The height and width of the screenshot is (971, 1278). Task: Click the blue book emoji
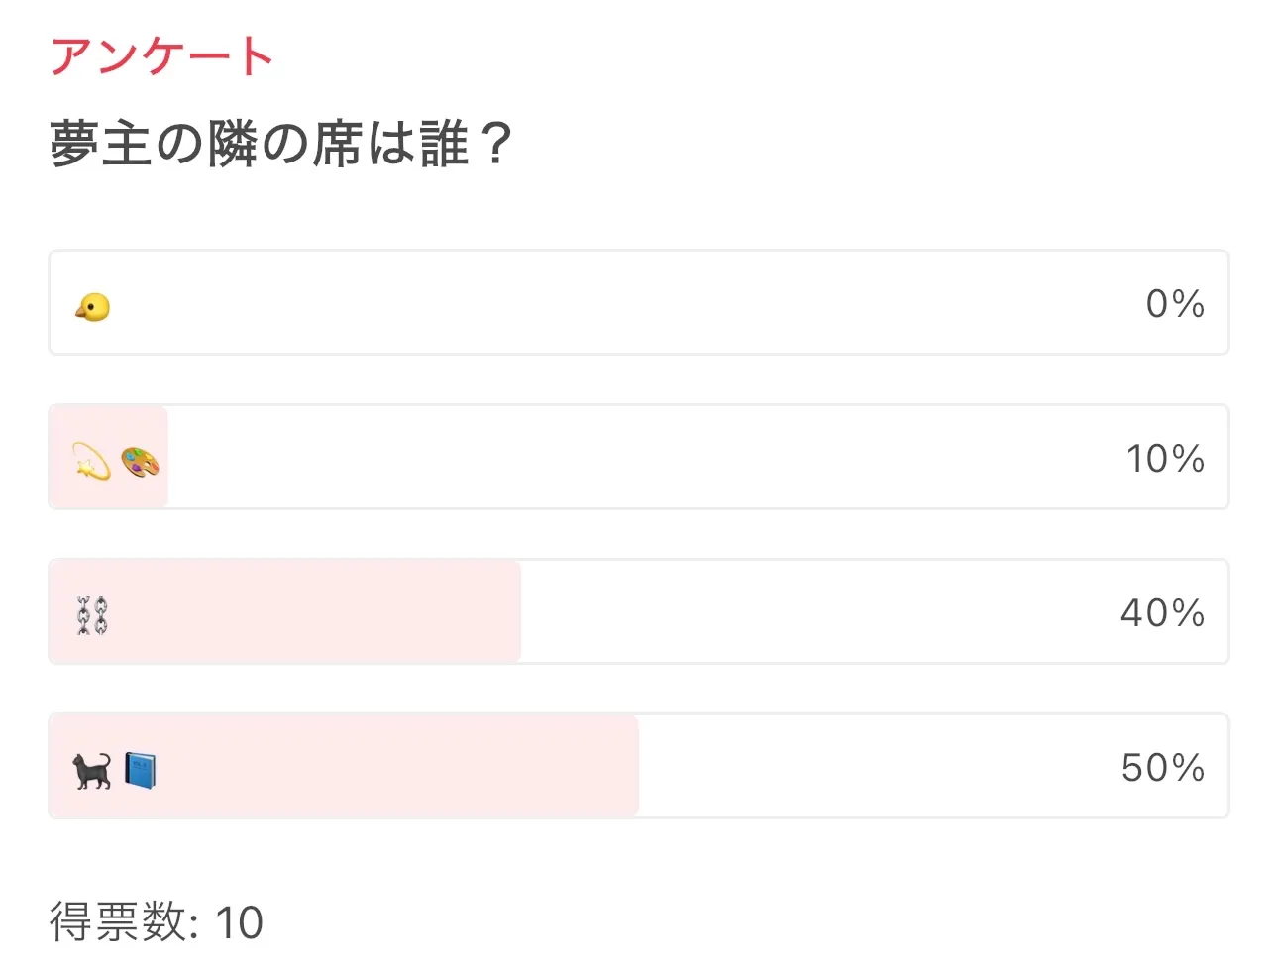click(x=141, y=770)
